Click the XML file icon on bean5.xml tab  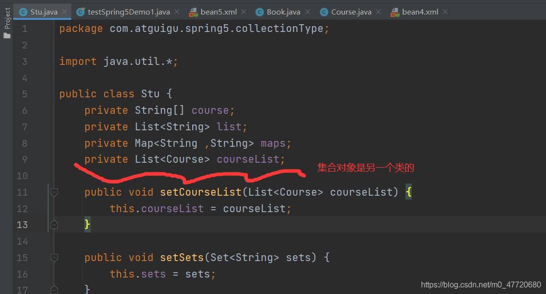(193, 11)
